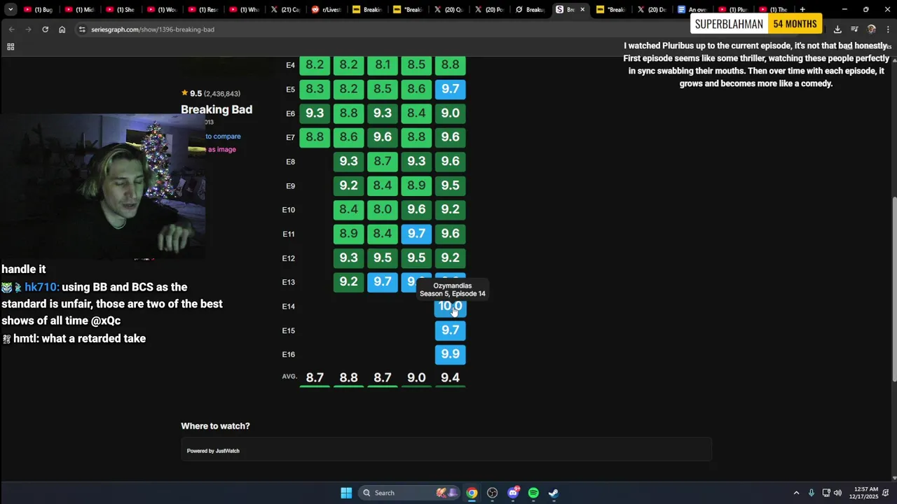This screenshot has height=504, width=897.
Task: Click the 'to compare' link
Action: (223, 136)
